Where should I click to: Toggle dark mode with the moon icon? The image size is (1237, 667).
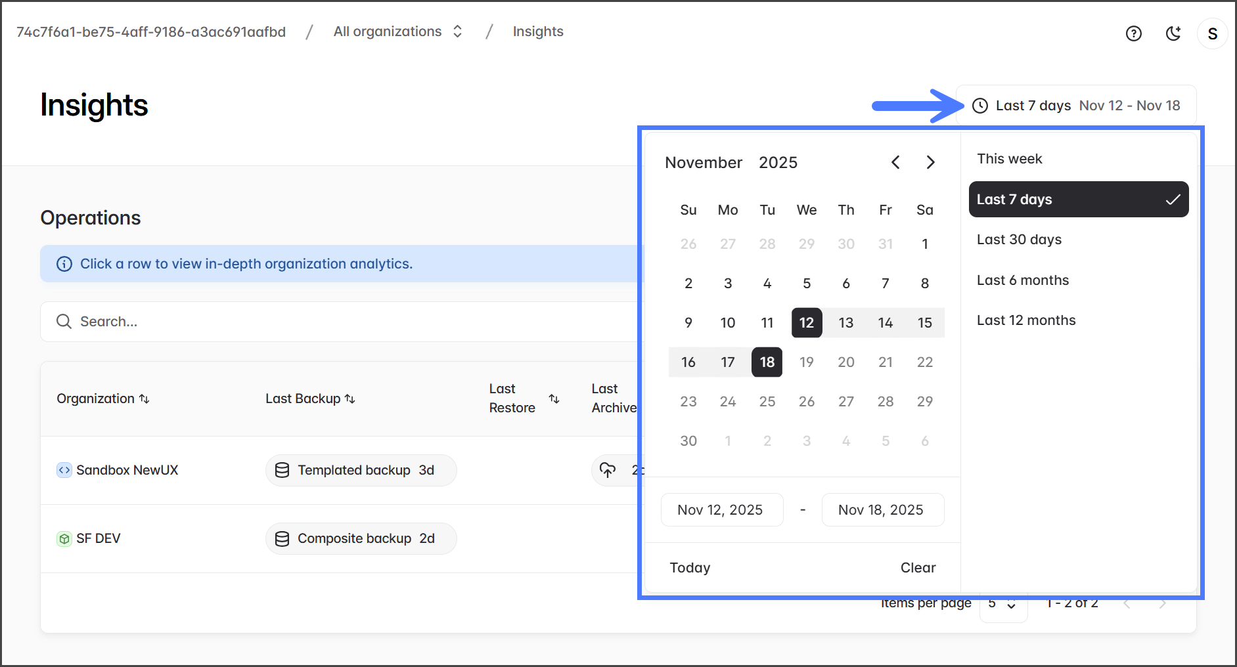click(x=1173, y=33)
